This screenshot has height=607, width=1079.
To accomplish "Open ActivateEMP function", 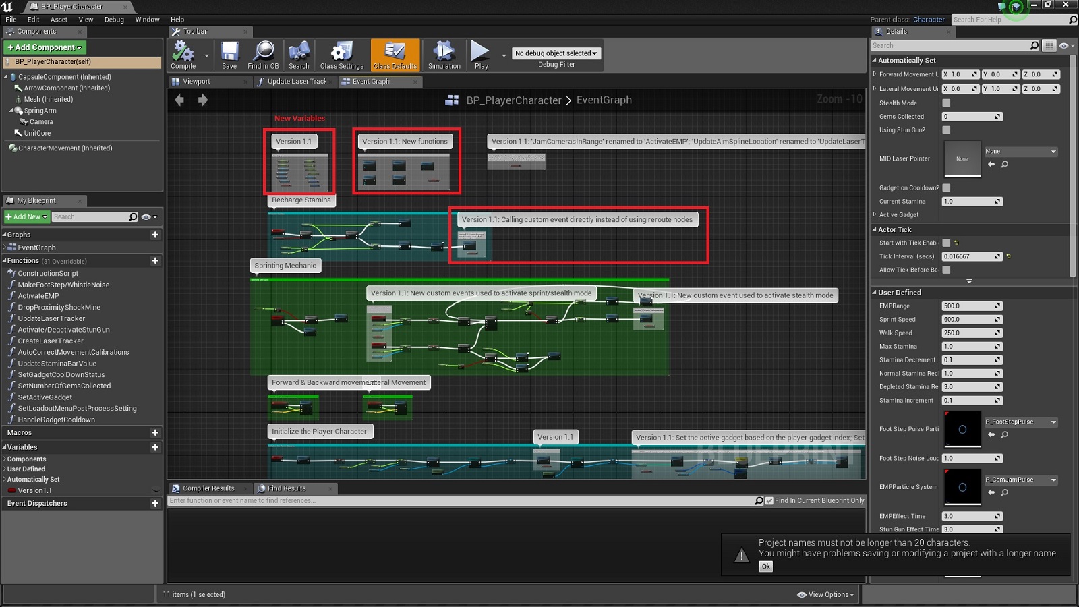I will tap(38, 296).
